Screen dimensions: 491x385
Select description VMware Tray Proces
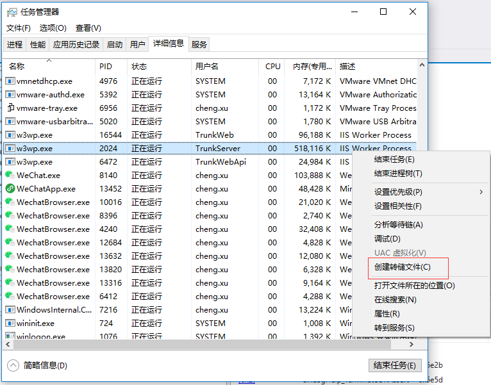coord(378,108)
